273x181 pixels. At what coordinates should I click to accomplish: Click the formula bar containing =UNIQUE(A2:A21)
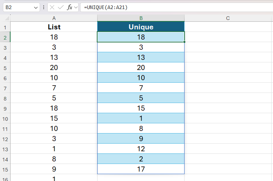coord(175,7)
